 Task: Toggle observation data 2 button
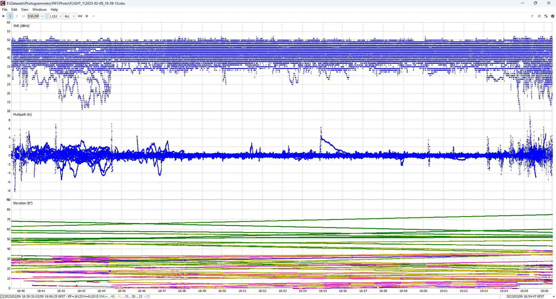[17, 16]
